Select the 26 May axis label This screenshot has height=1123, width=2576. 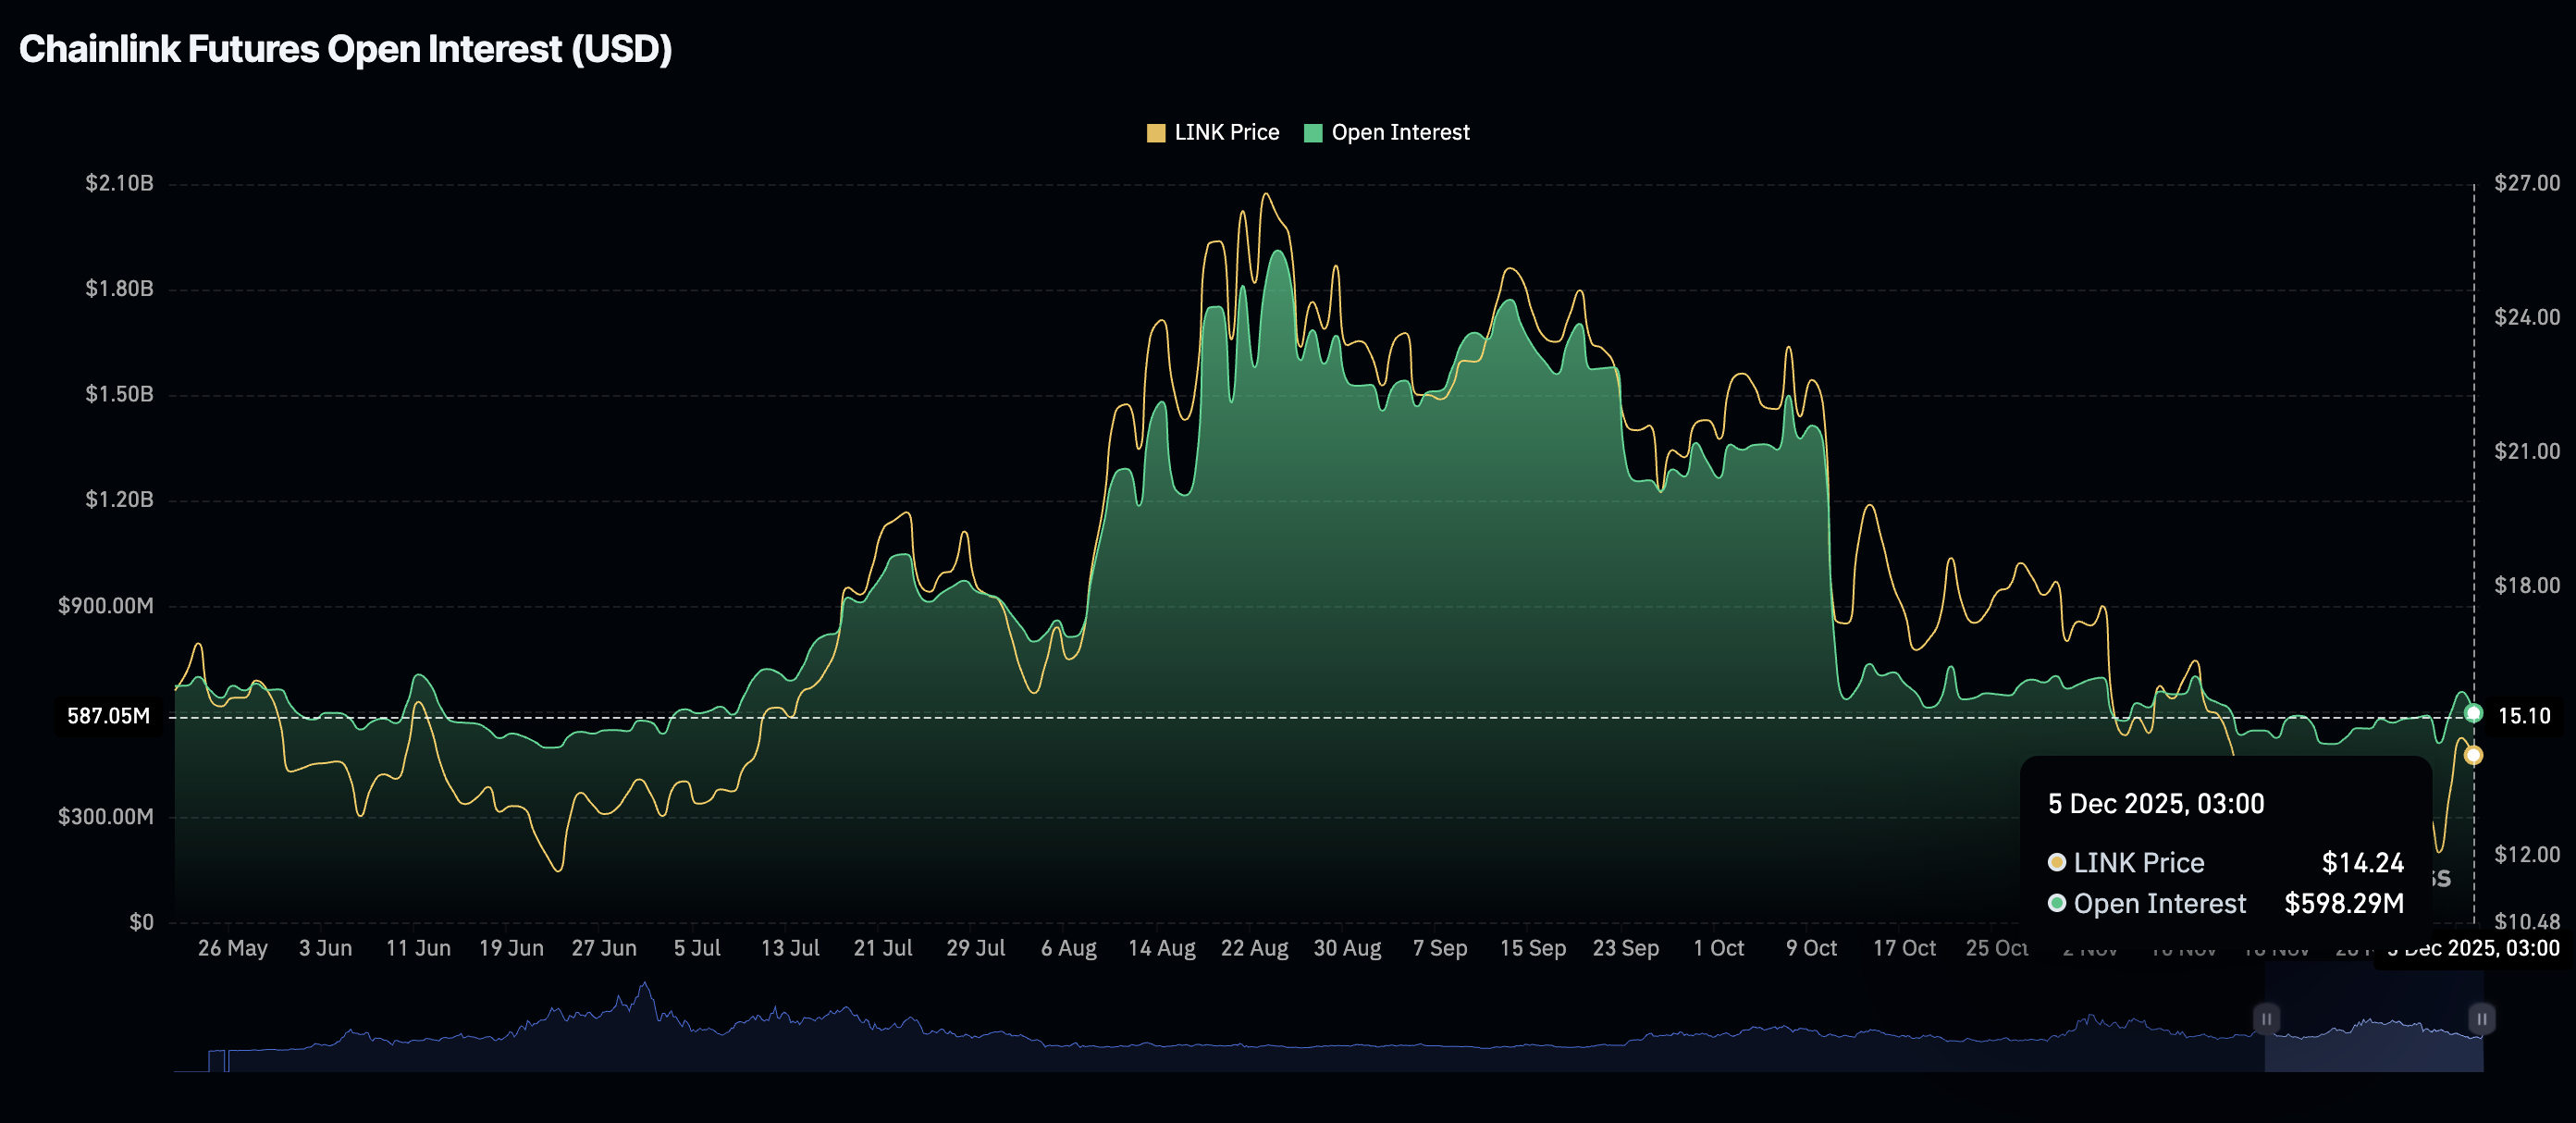tap(233, 948)
